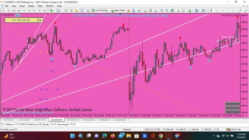Image resolution: width=249 pixels, height=140 pixels.
Task: Switch to the GBPJPY,M15 chart tab
Action: point(40,120)
